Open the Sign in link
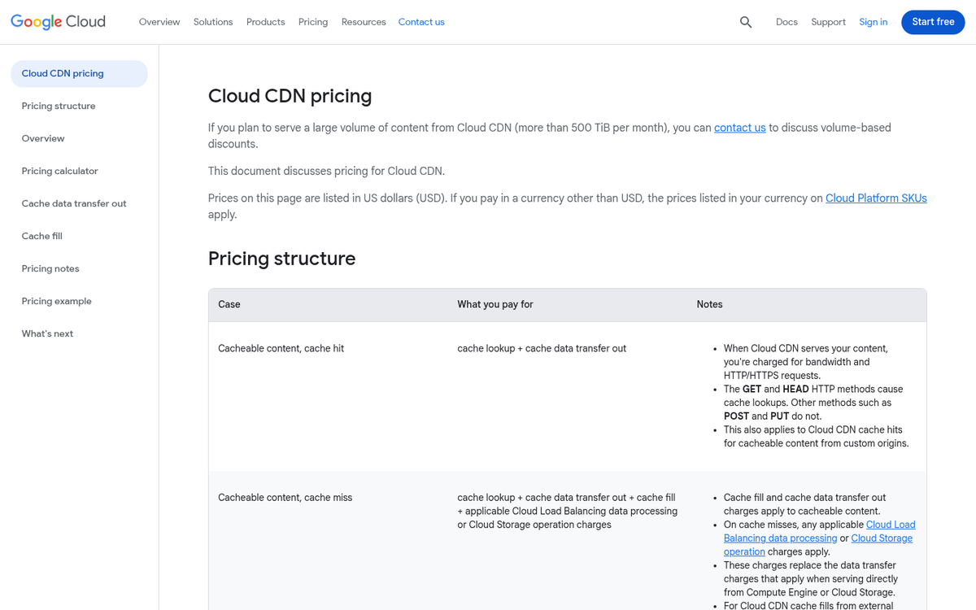Viewport: 976px width, 610px height. (873, 22)
